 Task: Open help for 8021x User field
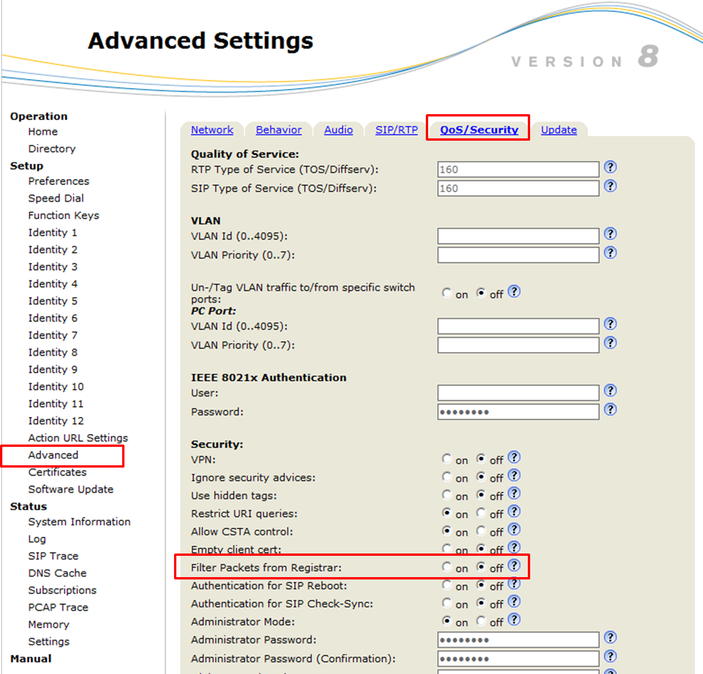pos(610,391)
